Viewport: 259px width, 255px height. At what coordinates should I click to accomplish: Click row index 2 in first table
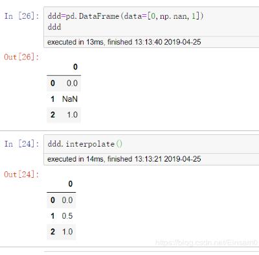(52, 115)
